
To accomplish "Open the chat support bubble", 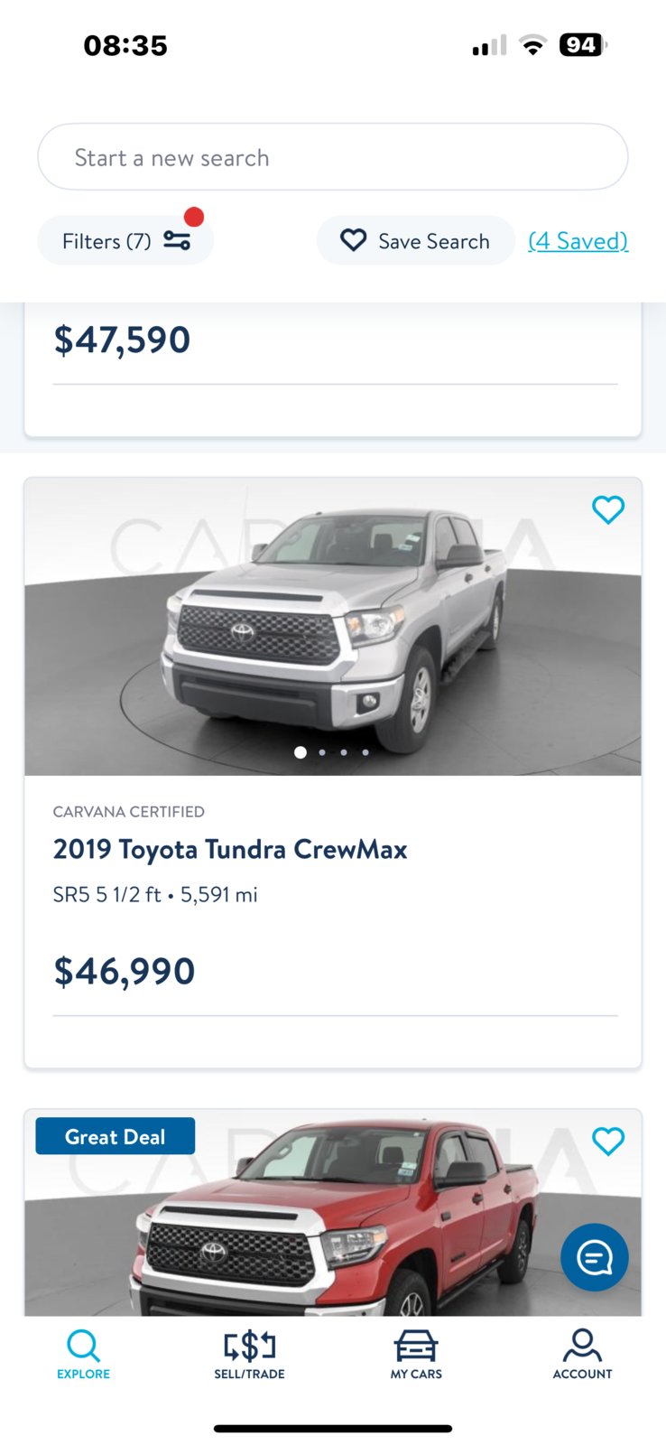I will pyautogui.click(x=595, y=1257).
